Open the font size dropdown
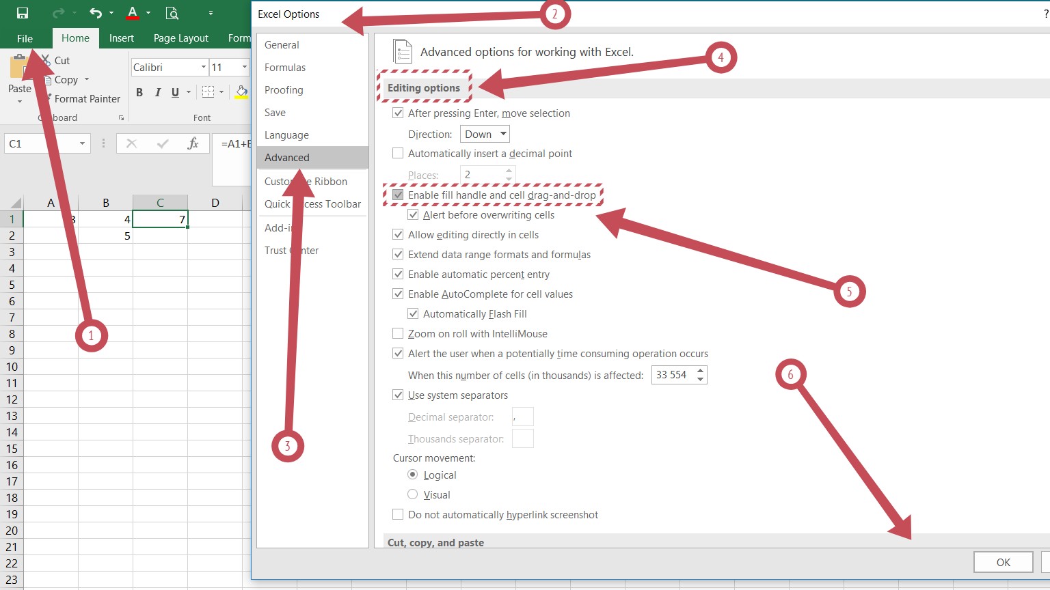Screen dimensions: 1050x590 pos(243,67)
